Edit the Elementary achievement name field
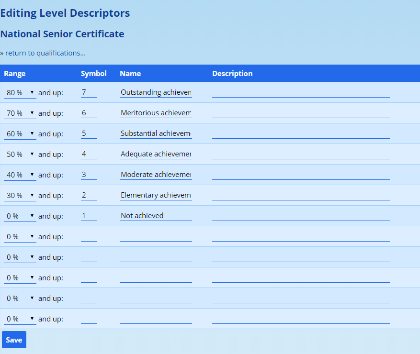The image size is (420, 354). click(x=156, y=195)
